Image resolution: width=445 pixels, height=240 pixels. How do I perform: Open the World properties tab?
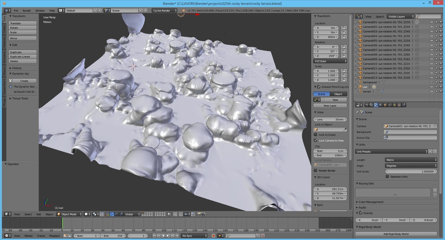click(380, 105)
